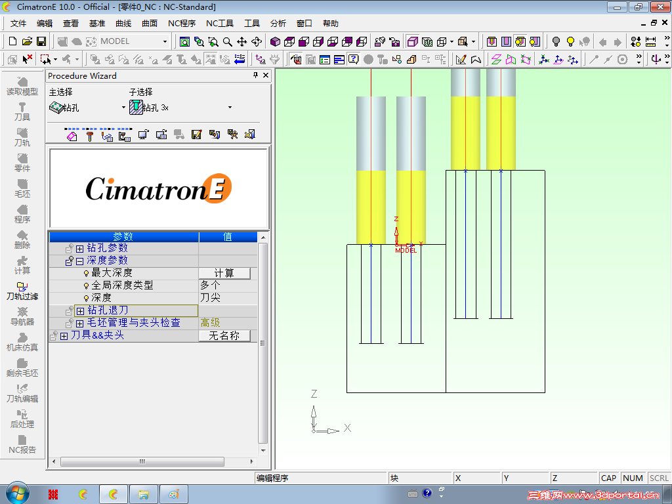Open the 主选择 钻孔 dropdown
The width and height of the screenshot is (672, 504).
coord(123,107)
